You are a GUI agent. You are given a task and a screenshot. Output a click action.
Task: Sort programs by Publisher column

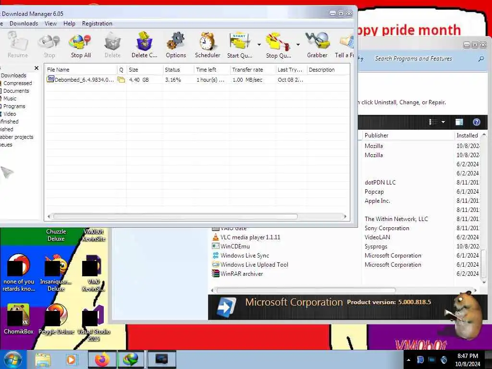point(408,135)
